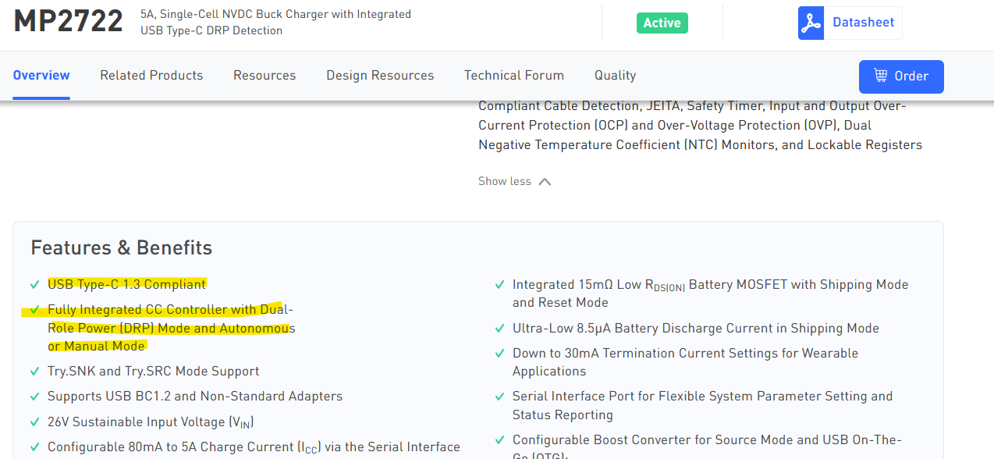
Task: Collapse description with Show less
Action: (515, 181)
